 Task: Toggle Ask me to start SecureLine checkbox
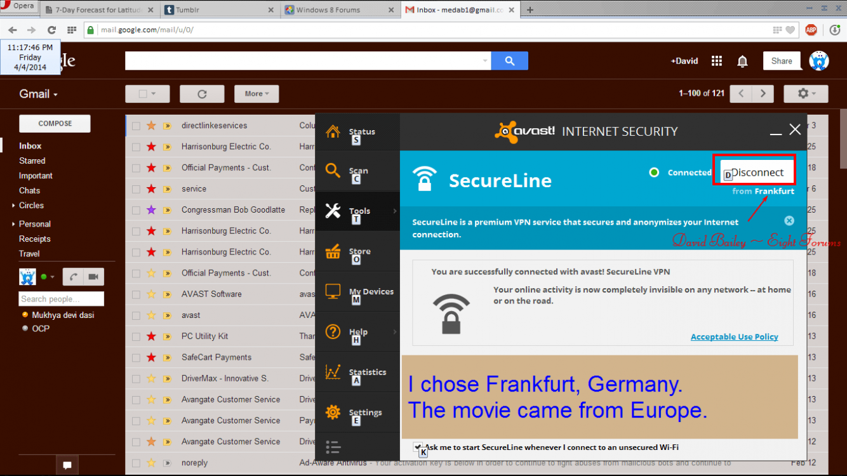417,447
